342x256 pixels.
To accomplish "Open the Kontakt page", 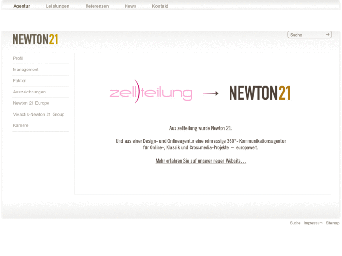I will pos(160,6).
